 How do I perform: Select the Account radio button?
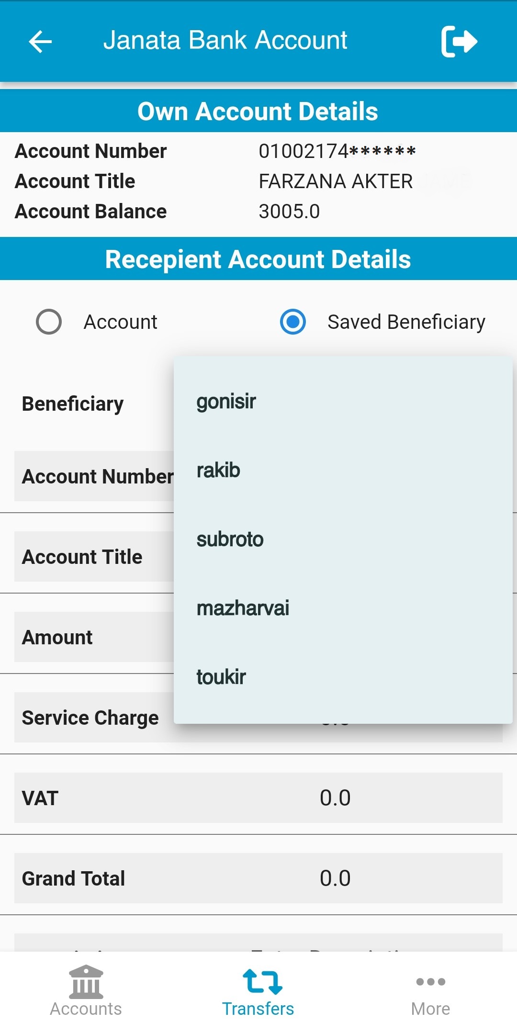pos(49,322)
